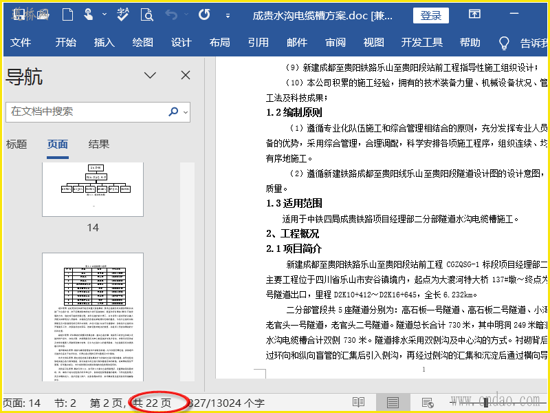
Task: Click the search magnifier icon in navigation pane
Action: 173,112
